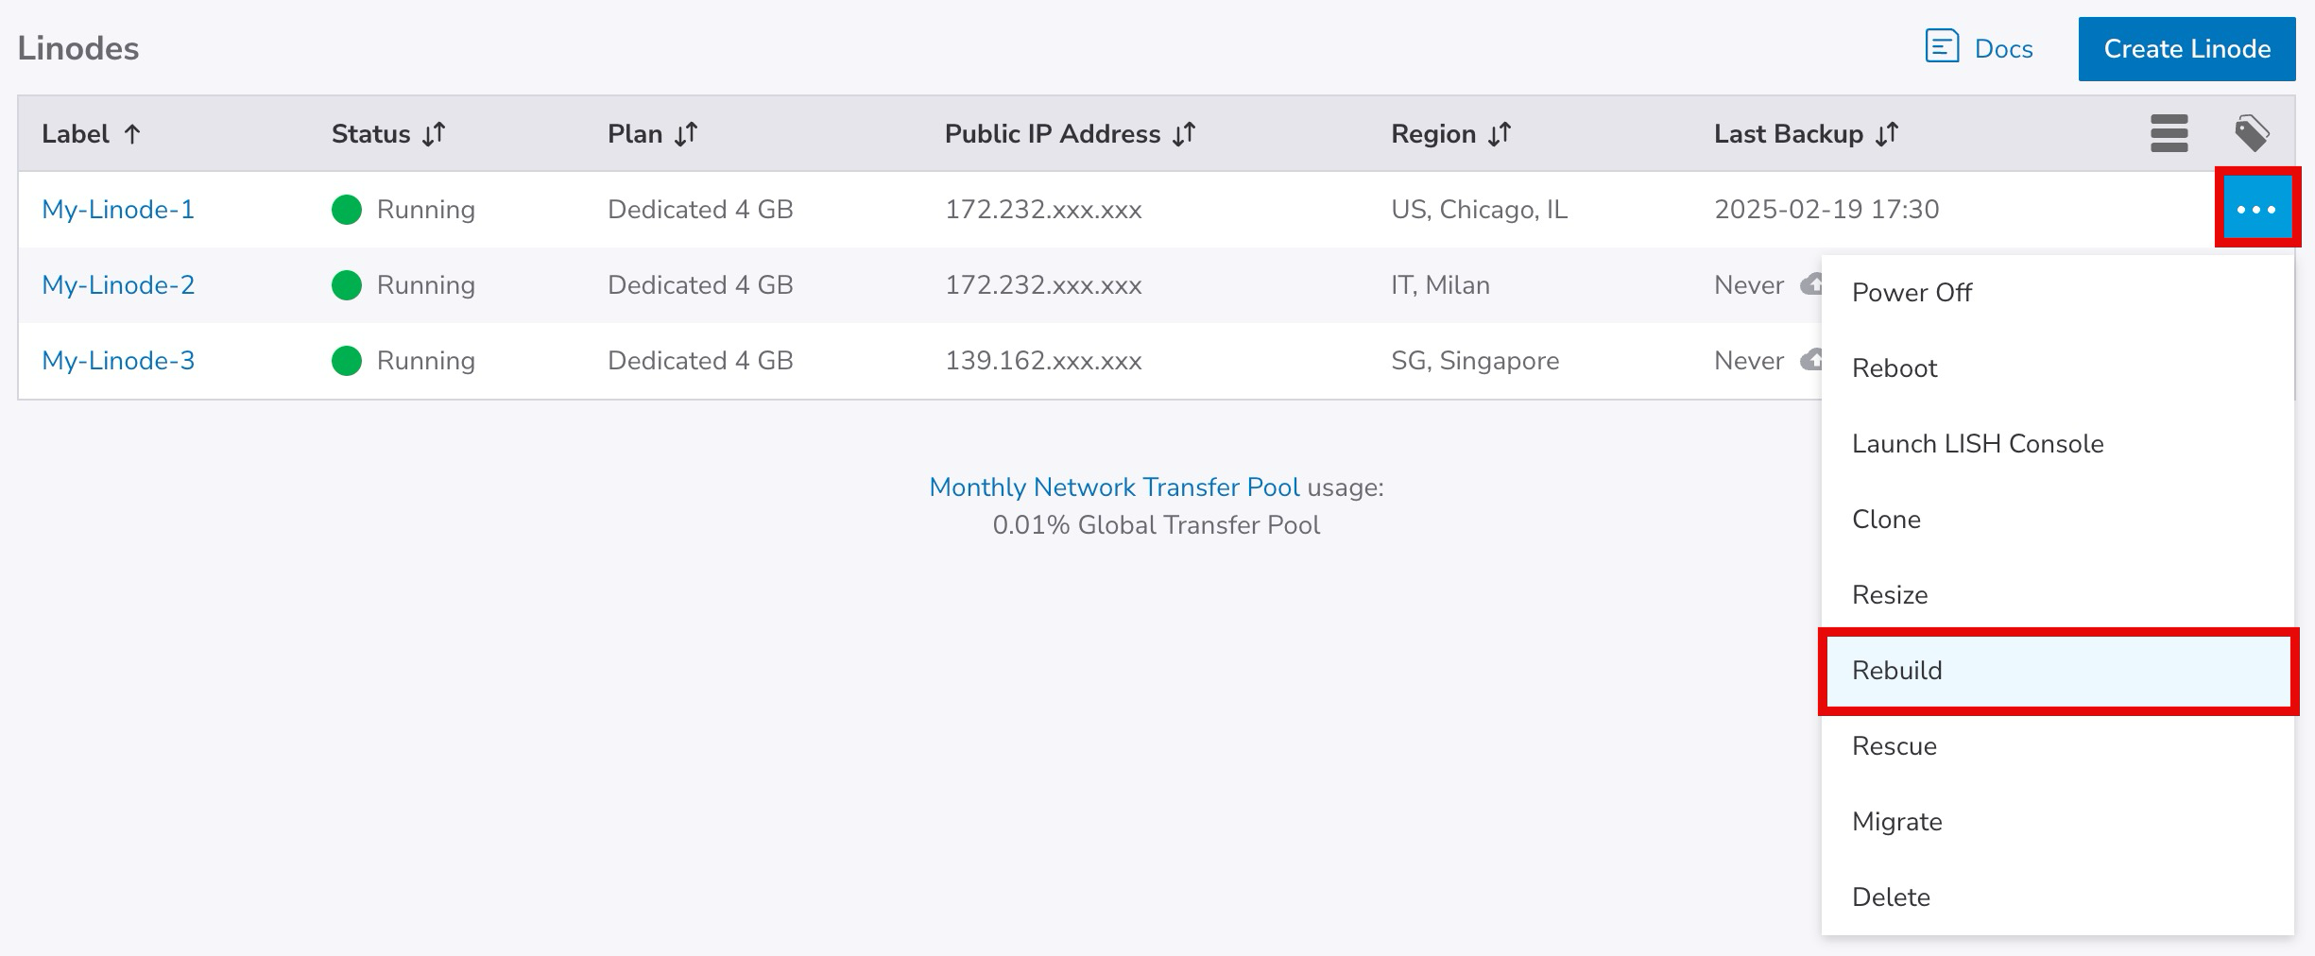Open the My-Linode-2 link
Screen dimensions: 2315x956
[118, 285]
